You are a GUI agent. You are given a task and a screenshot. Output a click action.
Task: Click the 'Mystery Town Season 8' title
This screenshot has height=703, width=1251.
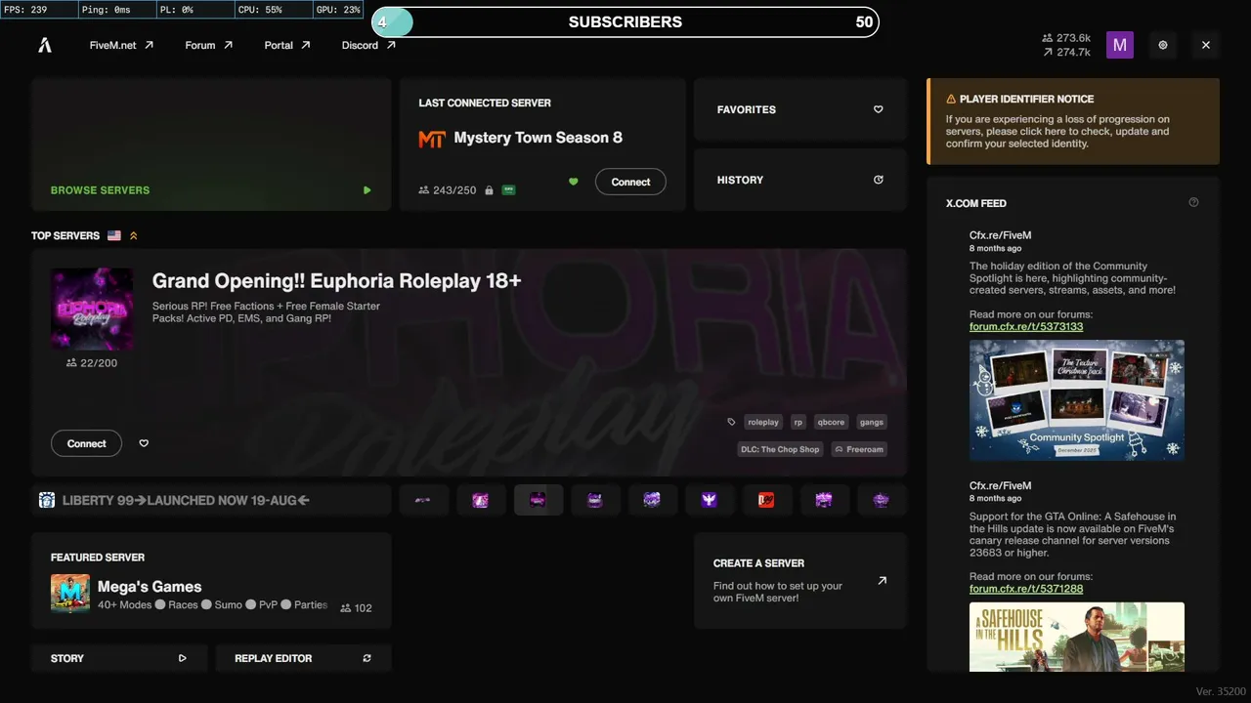click(539, 138)
